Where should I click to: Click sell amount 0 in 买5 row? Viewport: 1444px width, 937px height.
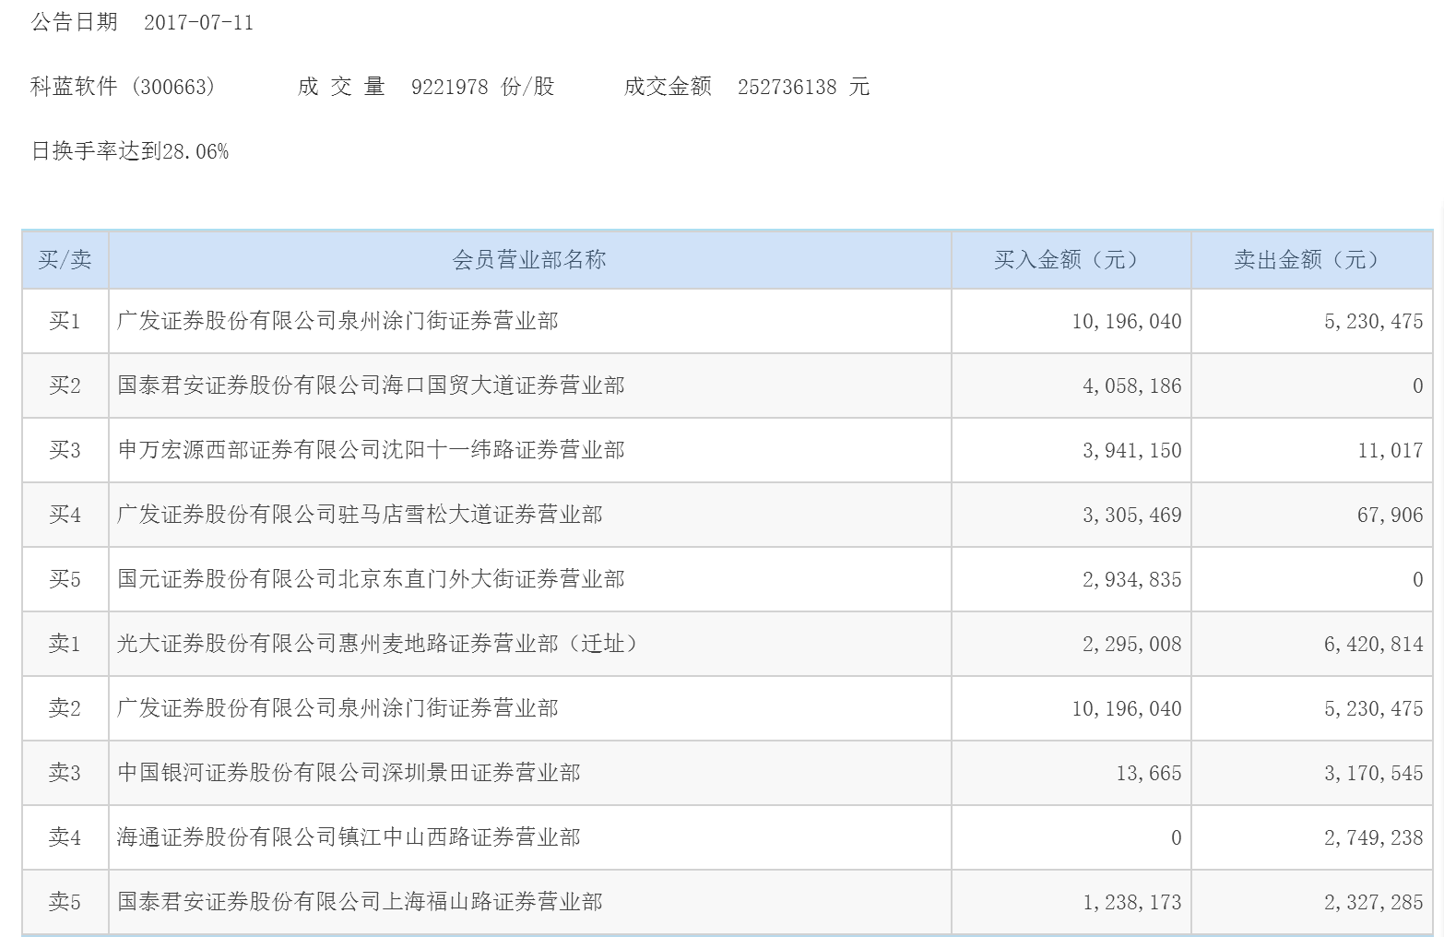pyautogui.click(x=1418, y=580)
